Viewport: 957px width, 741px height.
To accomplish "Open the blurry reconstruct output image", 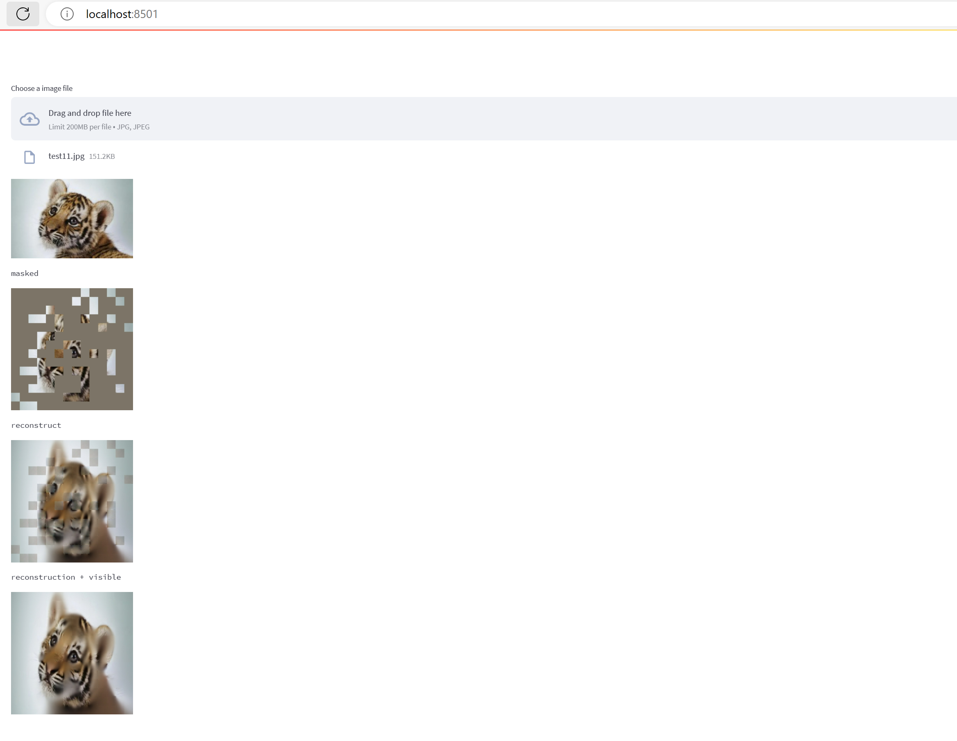I will [x=72, y=501].
